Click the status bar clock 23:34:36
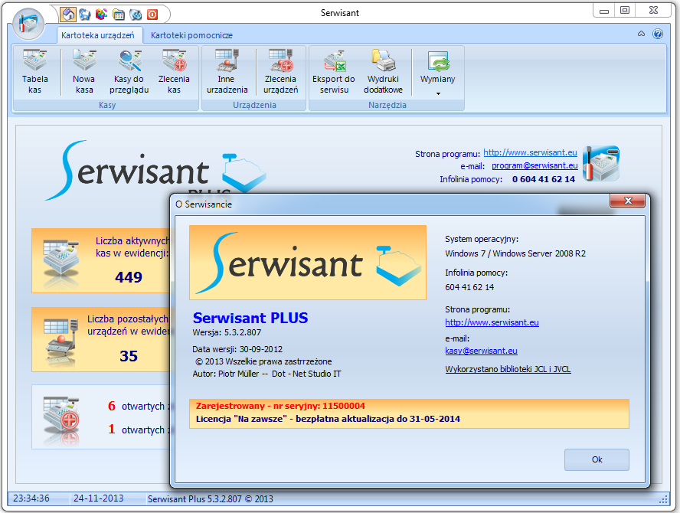Viewport: 680px width, 513px height. click(x=31, y=498)
